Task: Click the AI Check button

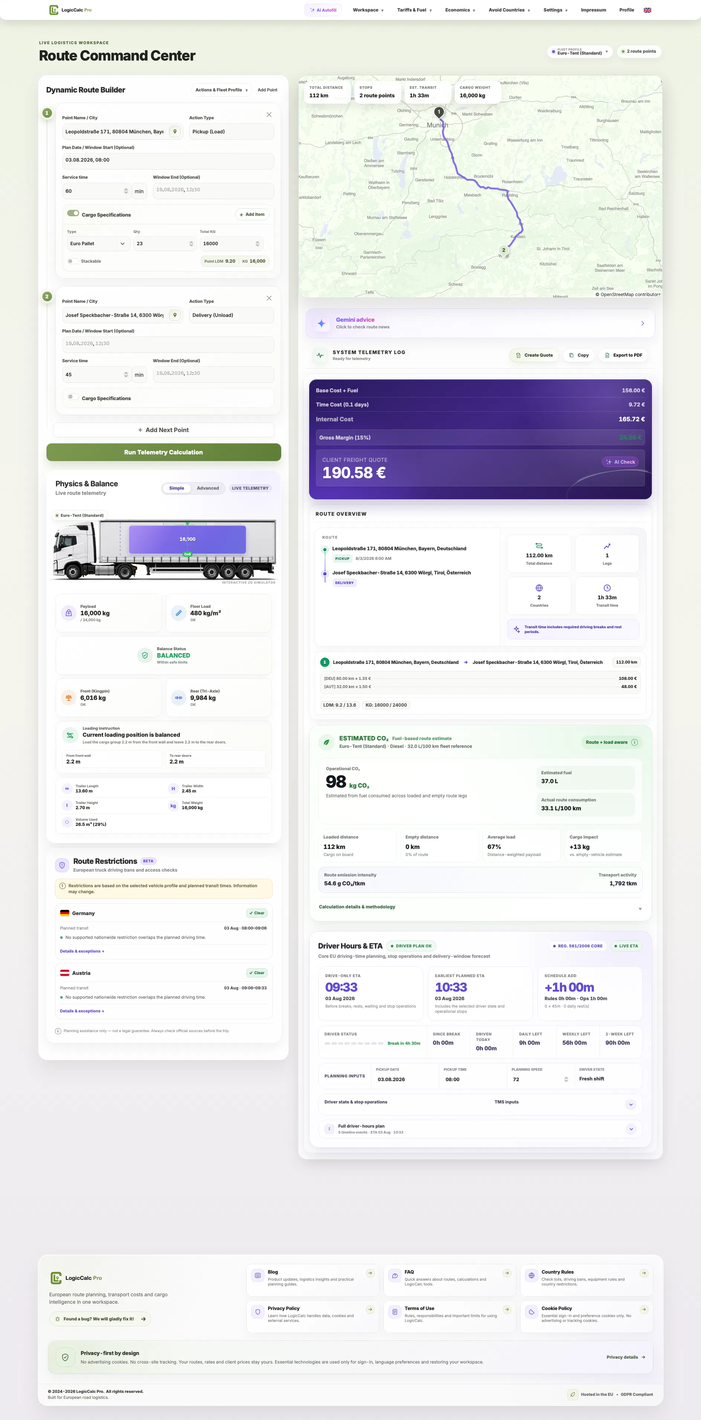Action: (620, 462)
